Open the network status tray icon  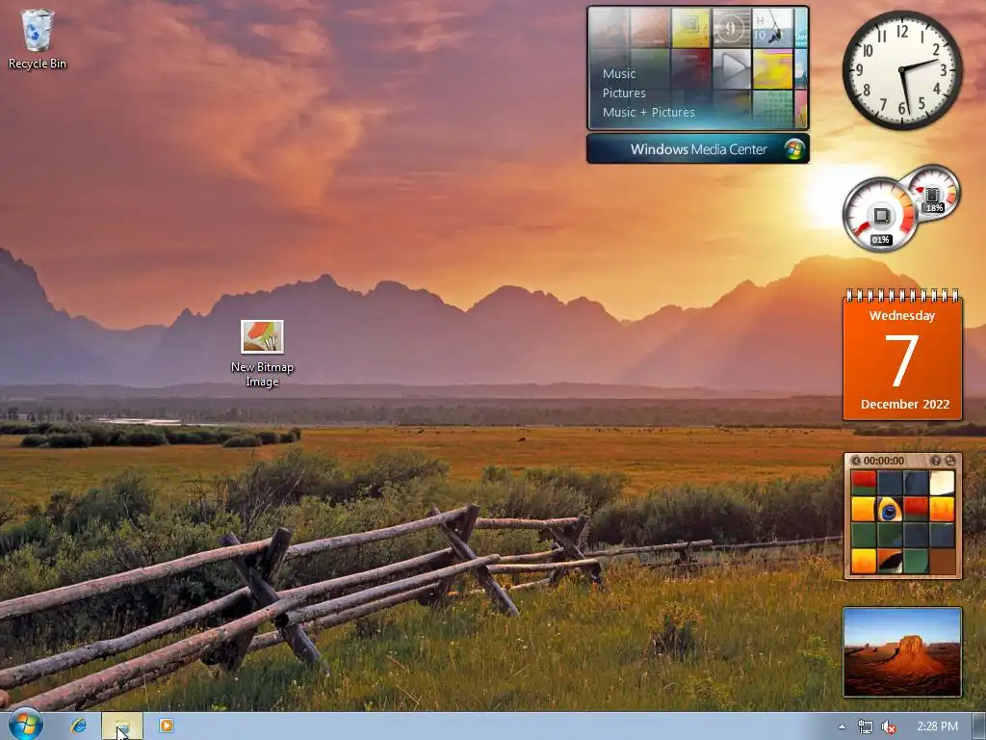click(x=866, y=727)
